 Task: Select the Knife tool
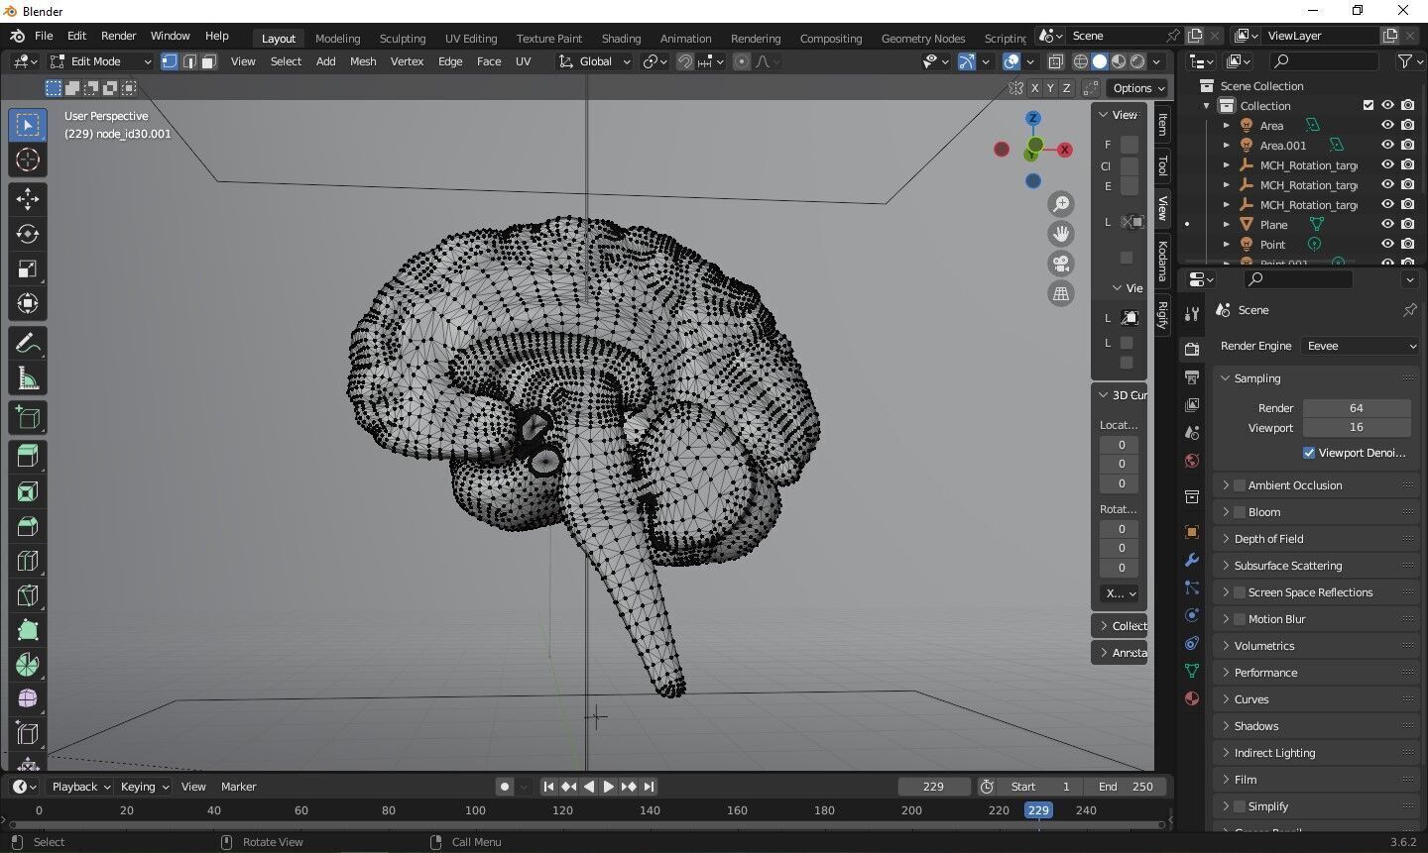(x=28, y=596)
